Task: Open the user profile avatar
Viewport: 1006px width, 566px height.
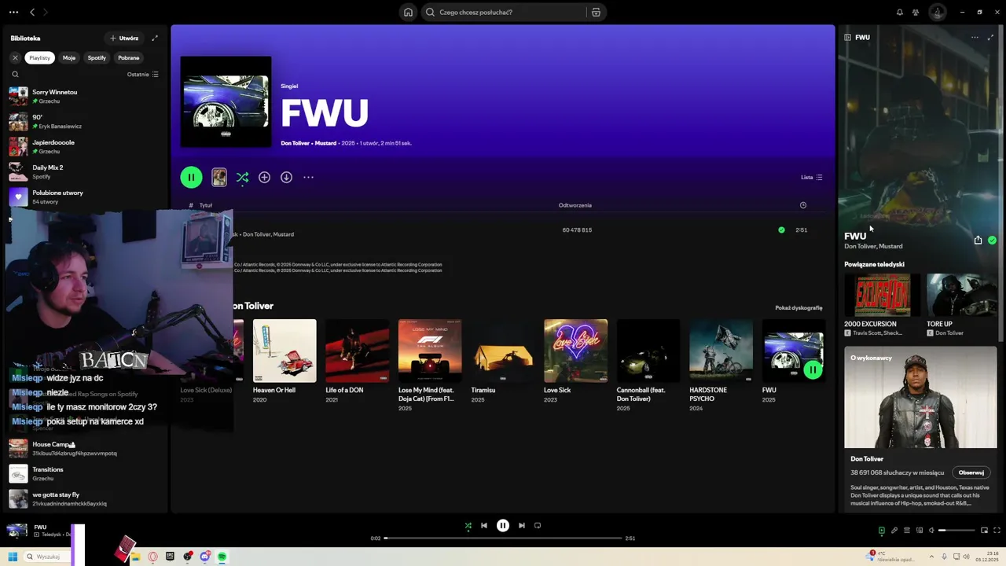Action: point(937,12)
